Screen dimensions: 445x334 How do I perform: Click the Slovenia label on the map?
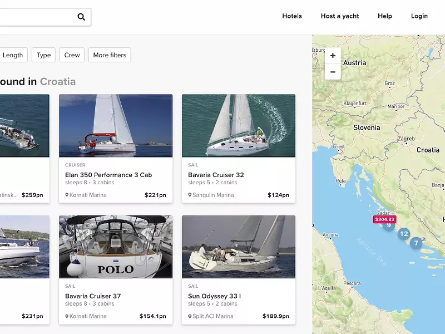click(x=367, y=128)
